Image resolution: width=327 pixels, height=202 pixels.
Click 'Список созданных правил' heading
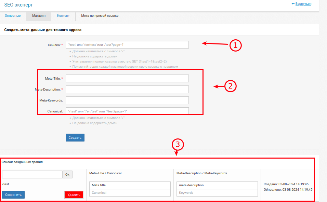tap(22, 162)
